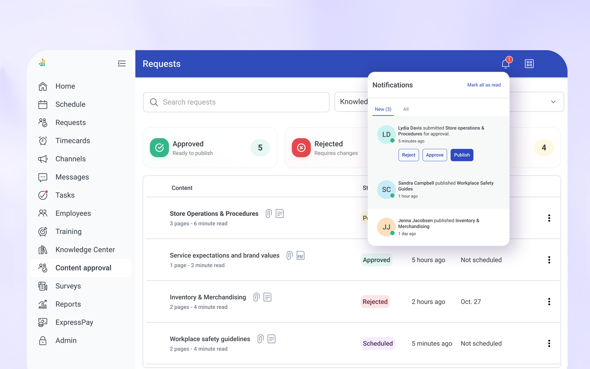
Task: Switch to the All notifications tab
Action: tap(406, 109)
